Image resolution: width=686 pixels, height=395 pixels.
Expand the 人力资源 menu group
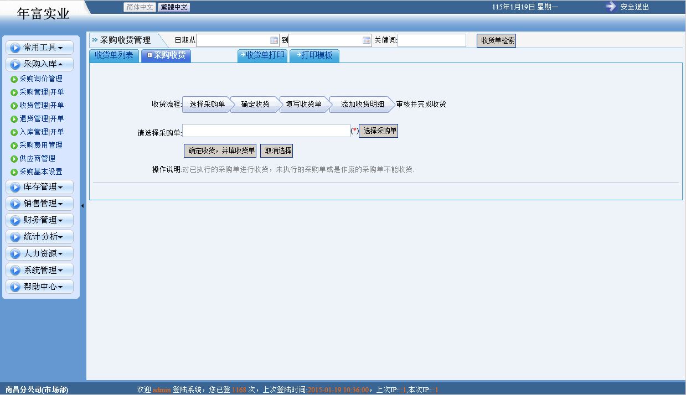pyautogui.click(x=39, y=254)
